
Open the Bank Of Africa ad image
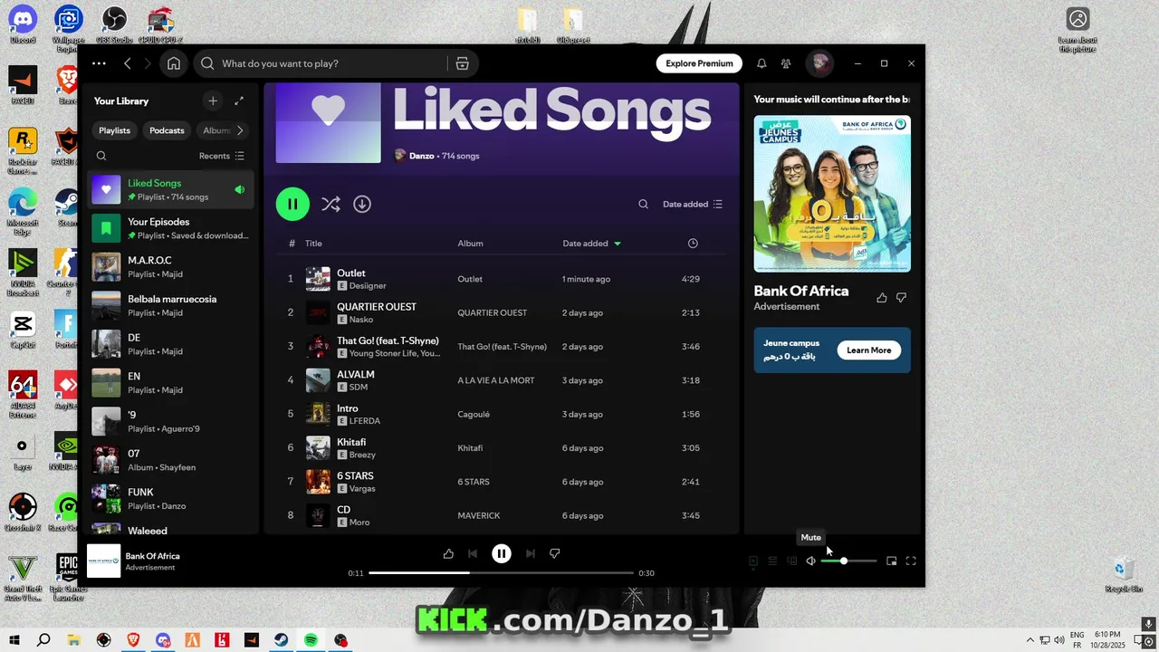pyautogui.click(x=832, y=194)
